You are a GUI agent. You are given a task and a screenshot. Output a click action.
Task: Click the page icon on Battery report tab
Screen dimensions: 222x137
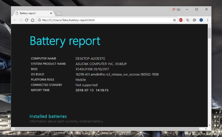17,13
